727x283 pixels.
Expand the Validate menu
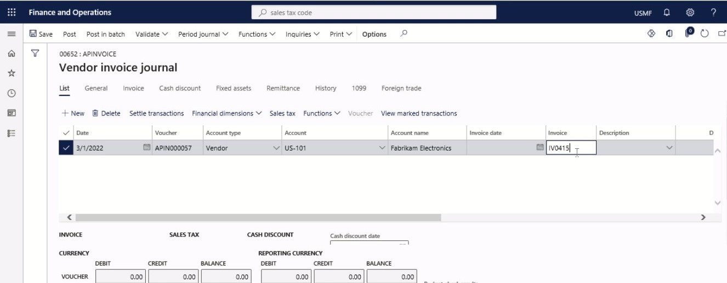pos(152,34)
